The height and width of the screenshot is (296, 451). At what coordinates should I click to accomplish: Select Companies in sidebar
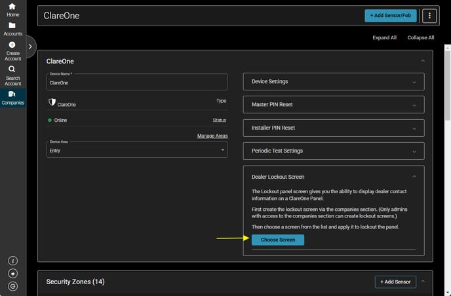[x=13, y=98]
